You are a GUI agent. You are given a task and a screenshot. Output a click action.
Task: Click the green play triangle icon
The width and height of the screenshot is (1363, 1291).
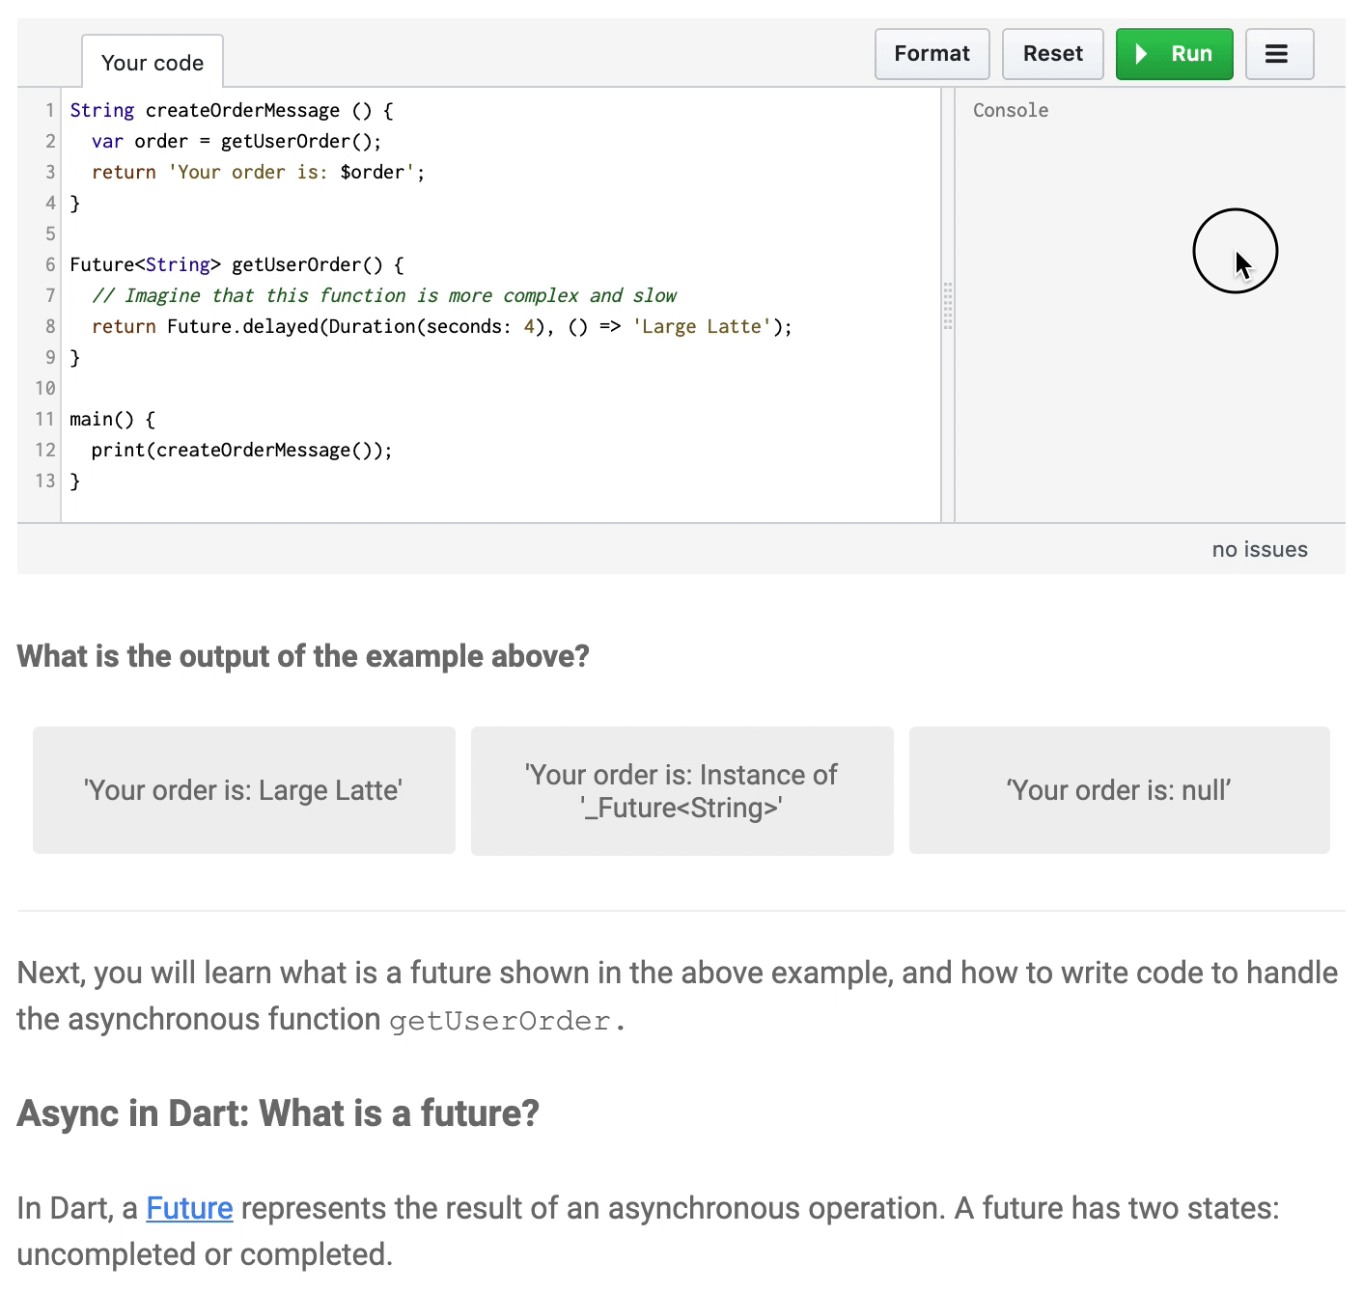tap(1141, 54)
